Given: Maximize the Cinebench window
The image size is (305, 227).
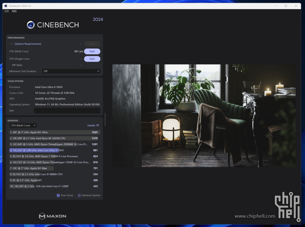Looking at the screenshot, I should [286, 6].
